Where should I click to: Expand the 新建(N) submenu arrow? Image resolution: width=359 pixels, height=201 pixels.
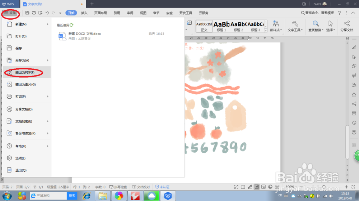tap(48, 24)
